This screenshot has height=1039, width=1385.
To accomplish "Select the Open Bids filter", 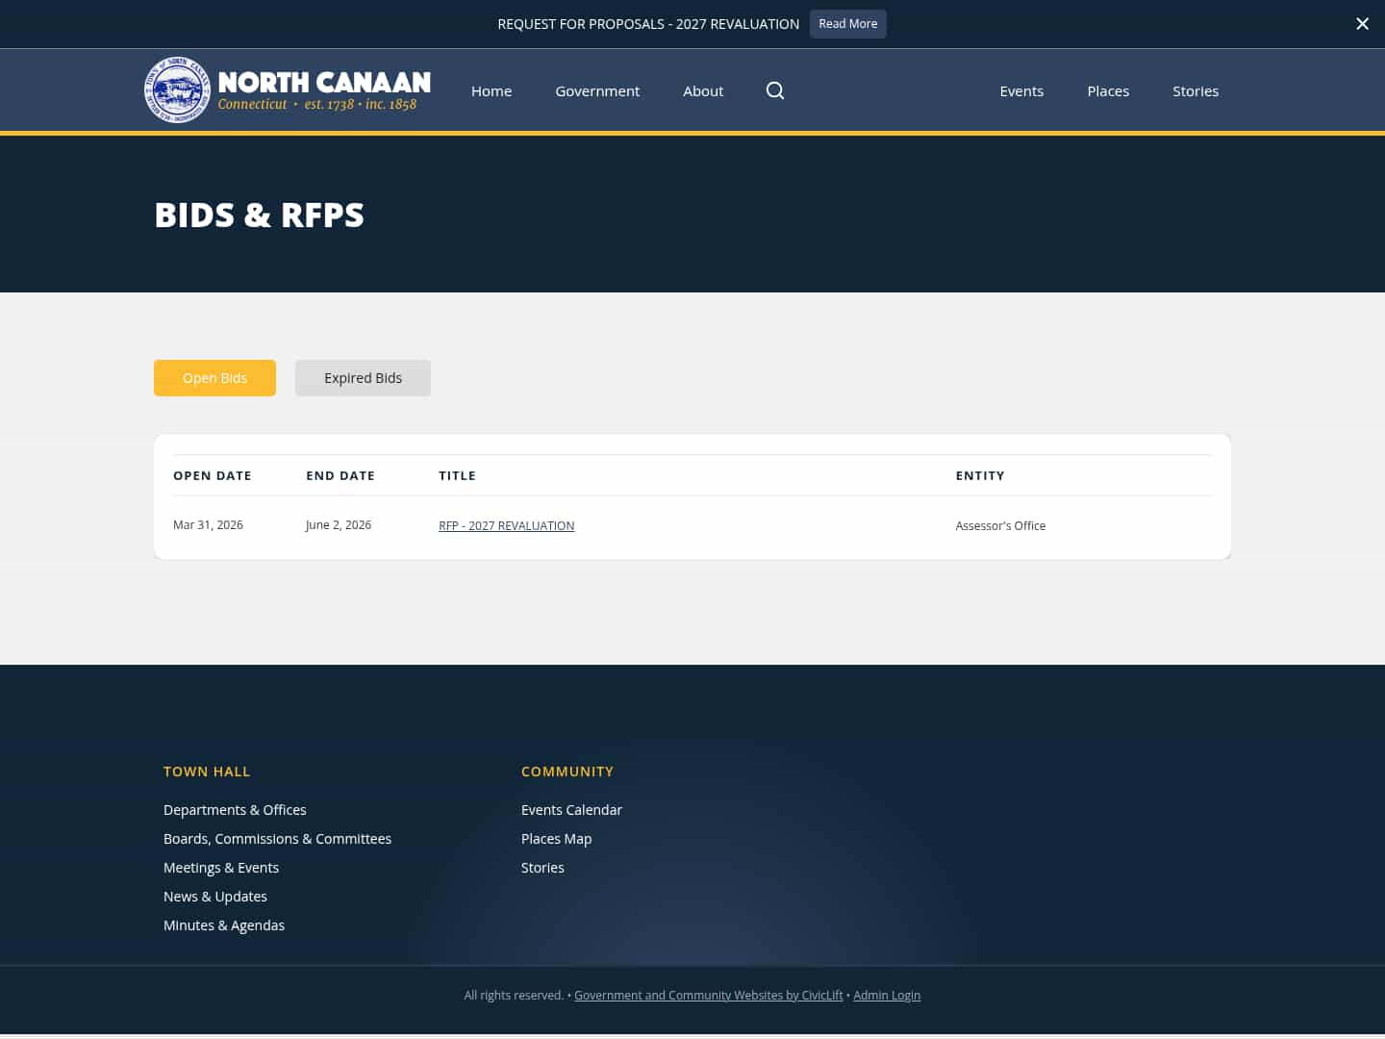I will pos(214,377).
